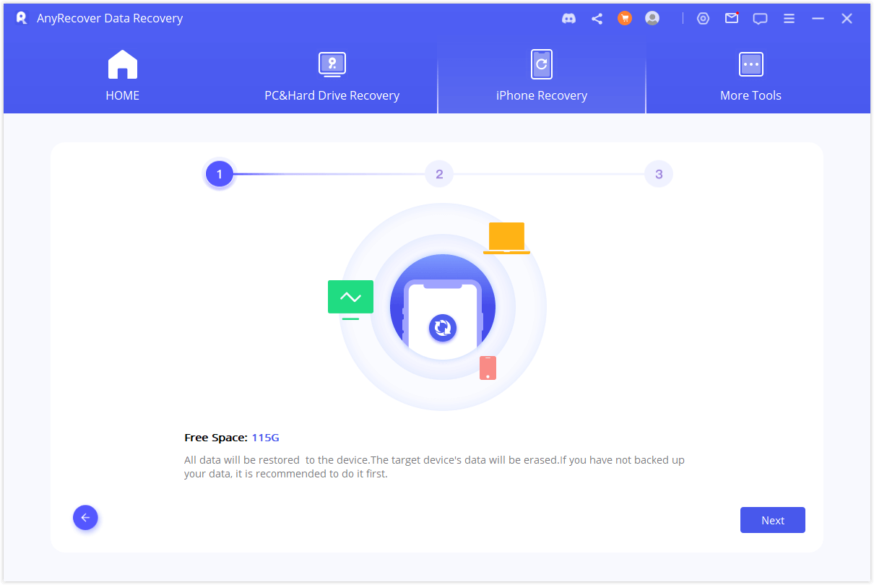
Task: Open the Discord community icon
Action: 568,19
